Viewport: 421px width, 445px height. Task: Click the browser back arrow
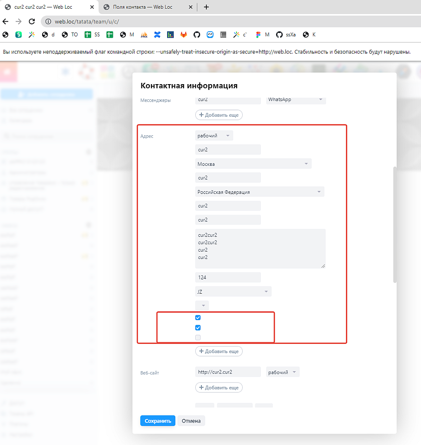click(6, 21)
